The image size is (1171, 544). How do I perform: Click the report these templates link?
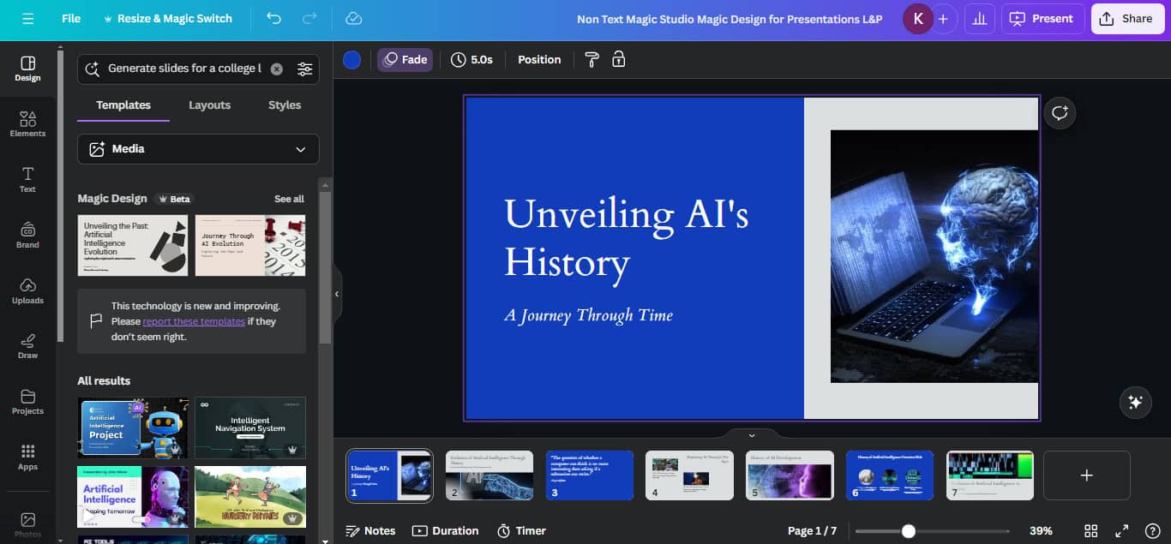194,321
